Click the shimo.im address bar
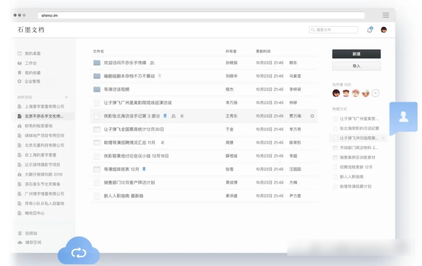The height and width of the screenshot is (266, 422). pyautogui.click(x=201, y=15)
